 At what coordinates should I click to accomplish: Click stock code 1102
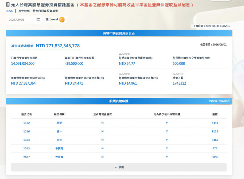27,123
